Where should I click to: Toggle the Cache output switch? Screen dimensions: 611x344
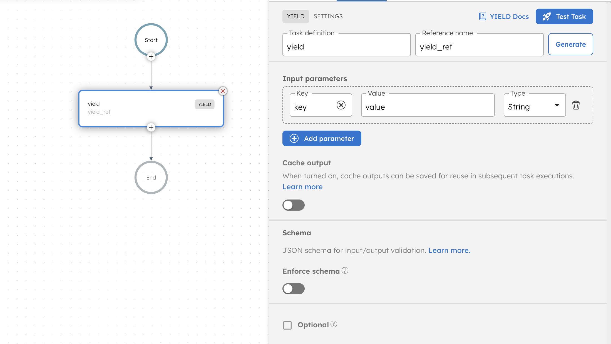coord(293,205)
